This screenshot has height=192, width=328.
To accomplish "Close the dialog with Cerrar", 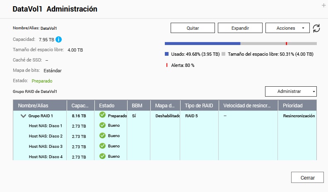I will [307, 178].
